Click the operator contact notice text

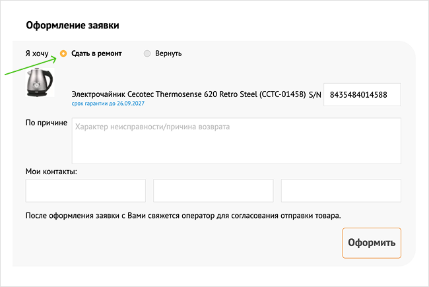tap(183, 216)
